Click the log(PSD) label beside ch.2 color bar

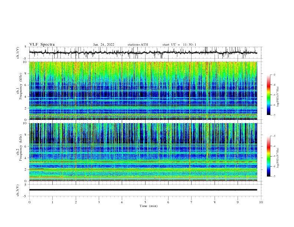coord(278,158)
